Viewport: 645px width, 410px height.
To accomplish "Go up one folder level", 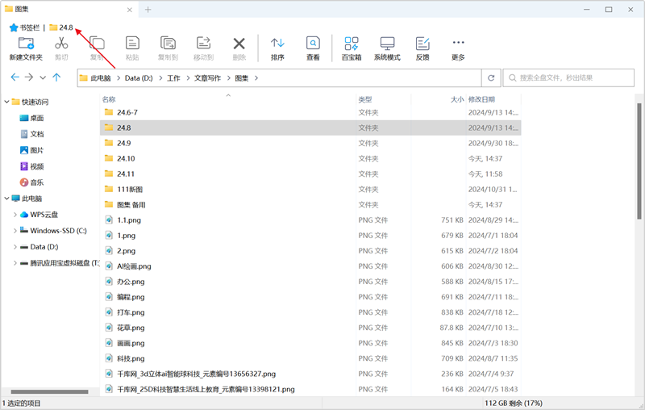I will click(56, 77).
